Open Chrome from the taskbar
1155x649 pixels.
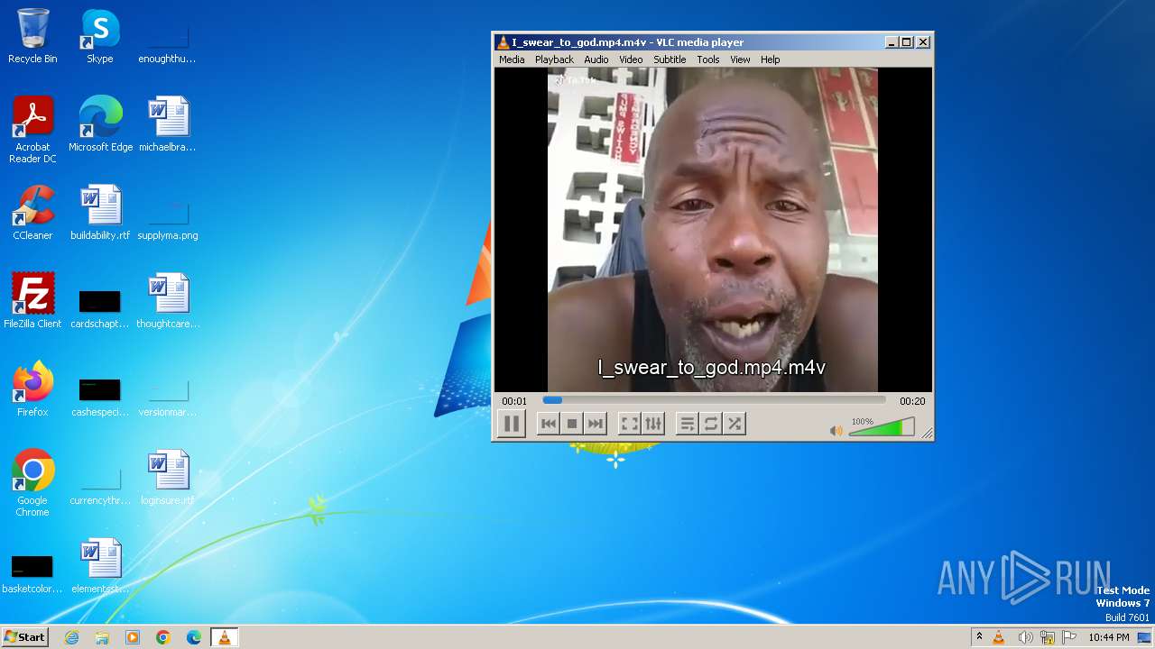coord(163,637)
